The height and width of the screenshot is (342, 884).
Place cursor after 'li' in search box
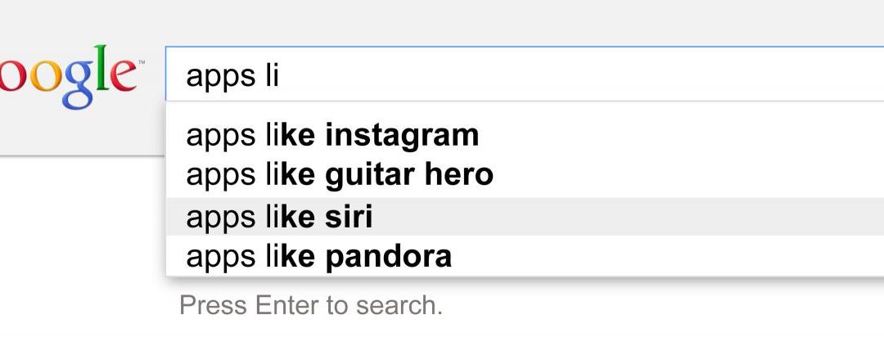point(281,76)
